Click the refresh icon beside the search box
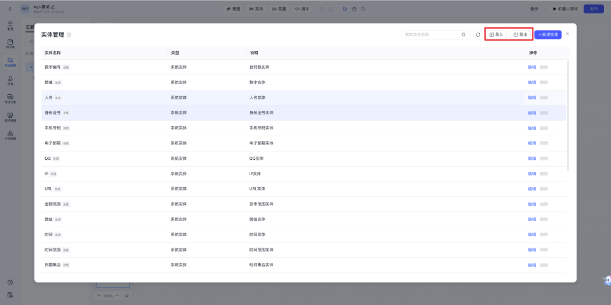The height and width of the screenshot is (305, 611). point(478,34)
